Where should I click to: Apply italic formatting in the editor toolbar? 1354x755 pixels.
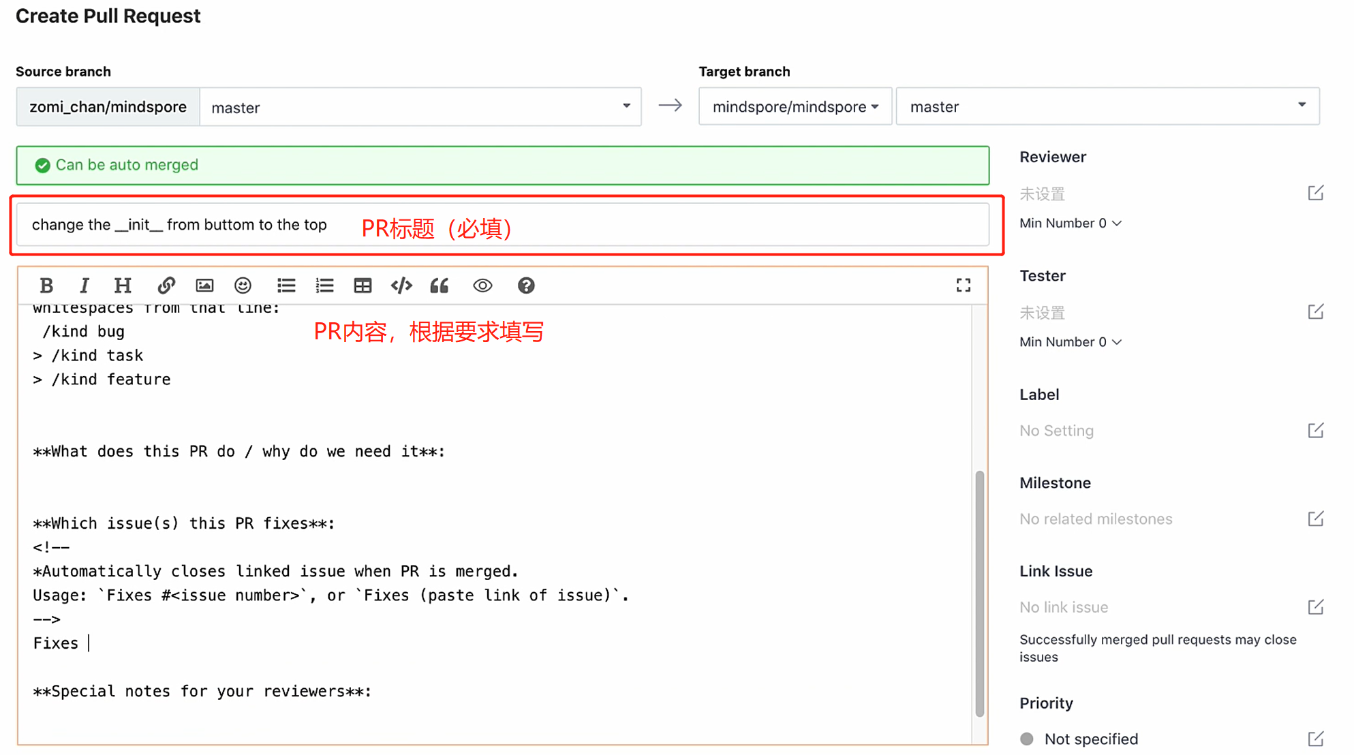click(x=84, y=286)
